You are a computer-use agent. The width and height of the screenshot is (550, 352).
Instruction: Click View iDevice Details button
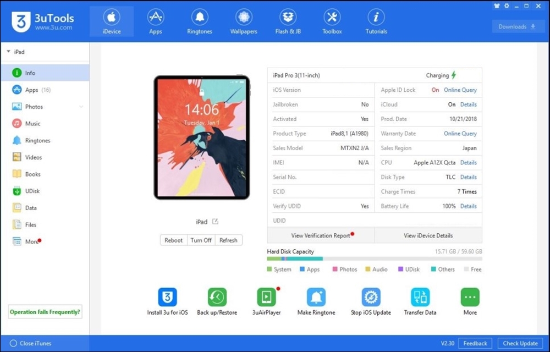click(428, 235)
